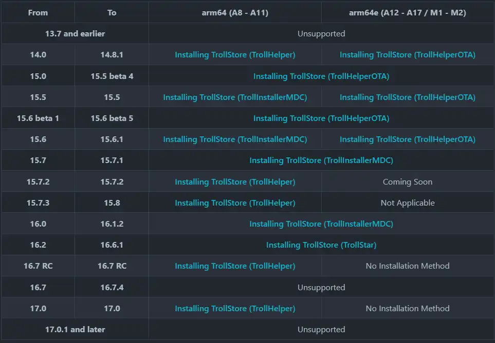Open TrollHelperOTA link for 15.6 to 15.6.1
495x343 pixels.
tap(407, 139)
